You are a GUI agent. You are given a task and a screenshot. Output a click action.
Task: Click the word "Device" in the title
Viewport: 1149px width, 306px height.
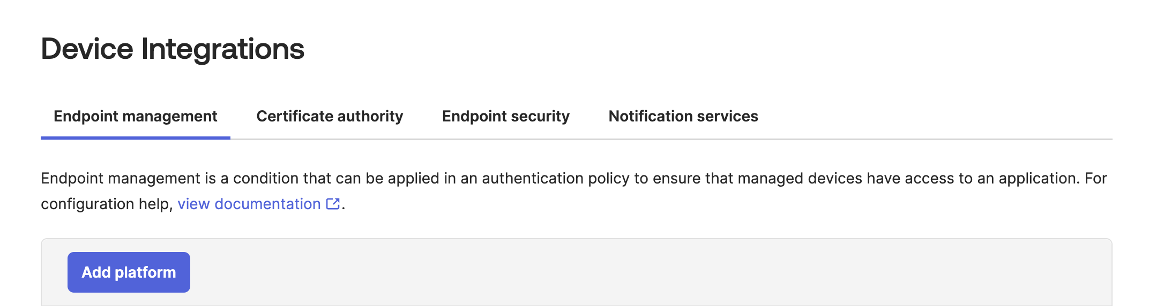point(87,49)
